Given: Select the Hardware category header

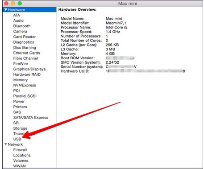Looking at the screenshot, I should [x=29, y=10].
